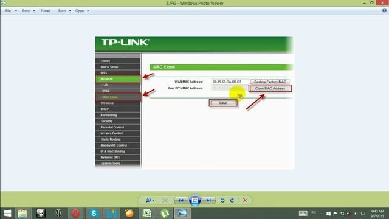Expand the dropdown arrow next to File

16,11
